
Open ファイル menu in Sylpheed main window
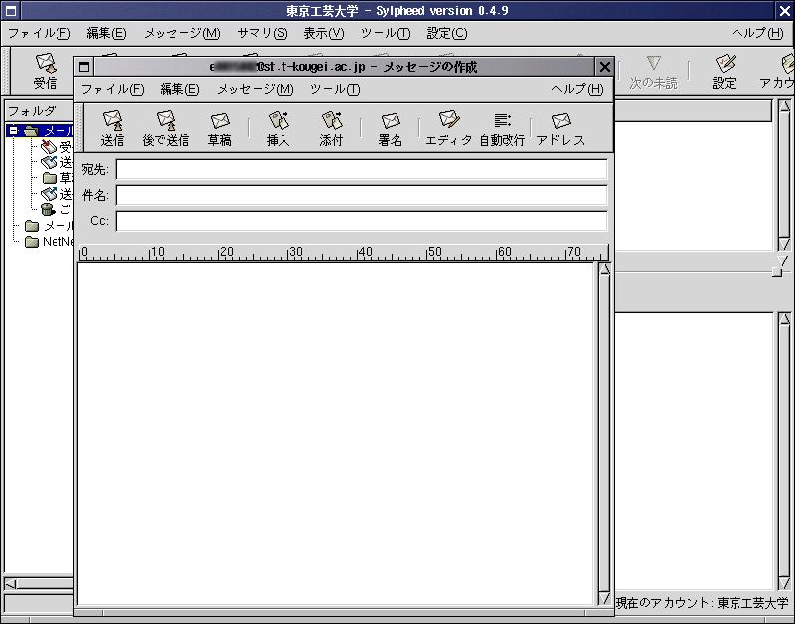39,33
